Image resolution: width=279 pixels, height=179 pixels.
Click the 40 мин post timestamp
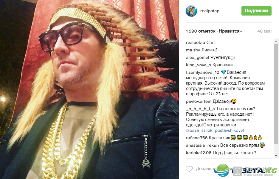[x=264, y=31]
